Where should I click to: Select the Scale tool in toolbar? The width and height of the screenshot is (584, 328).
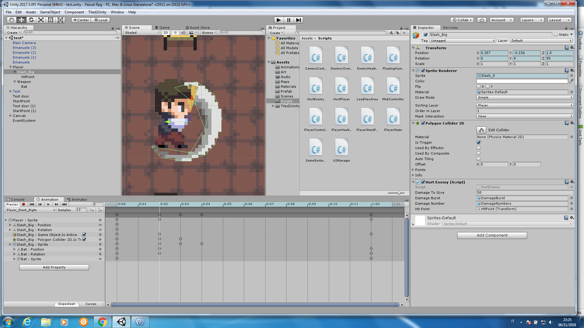point(41,20)
